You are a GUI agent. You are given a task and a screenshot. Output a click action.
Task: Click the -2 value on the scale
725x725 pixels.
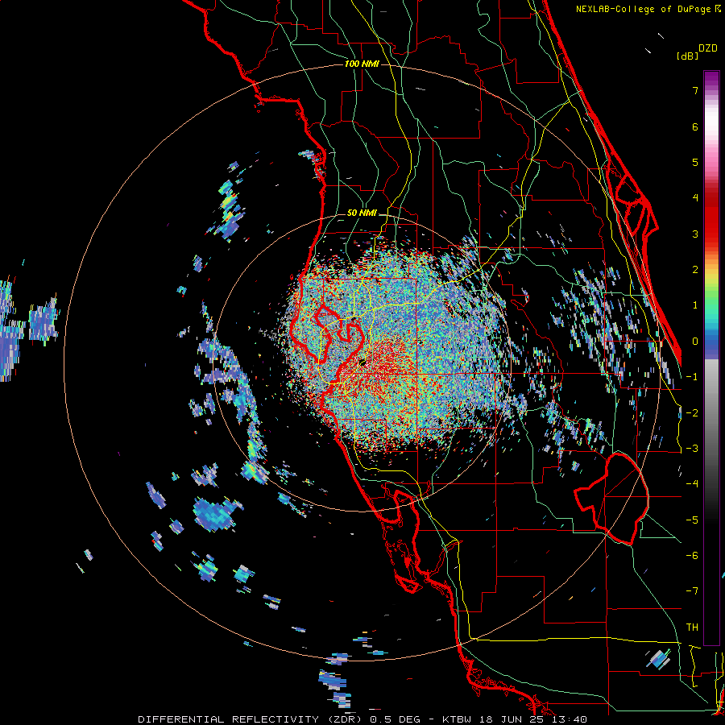pos(692,412)
